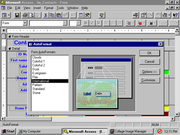Click the Line/Border Width button

pos(161,23)
